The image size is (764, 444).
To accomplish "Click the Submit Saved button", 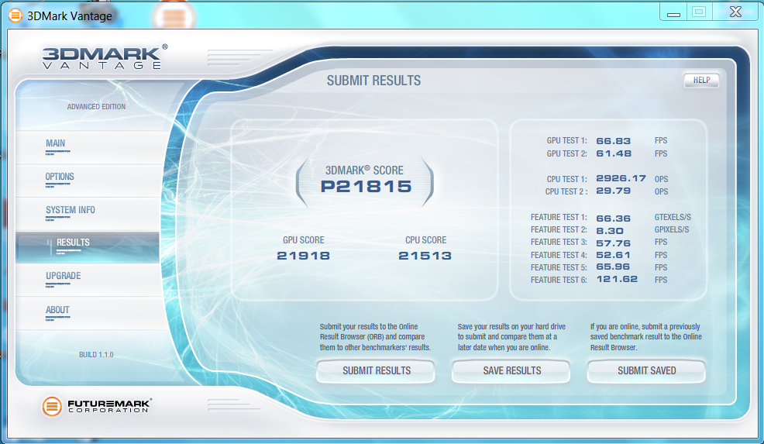I will pyautogui.click(x=646, y=371).
